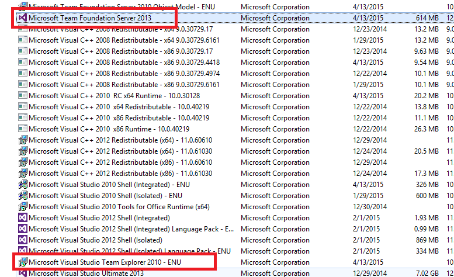Select Visual C++ 2010 x86 Runtime 10.0.40219
This screenshot has width=454, height=277.
click(x=109, y=129)
